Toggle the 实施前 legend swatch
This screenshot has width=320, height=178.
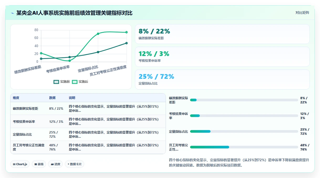tap(56, 82)
